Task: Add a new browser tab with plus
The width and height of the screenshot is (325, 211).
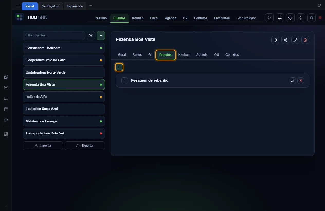Action: [x=91, y=6]
